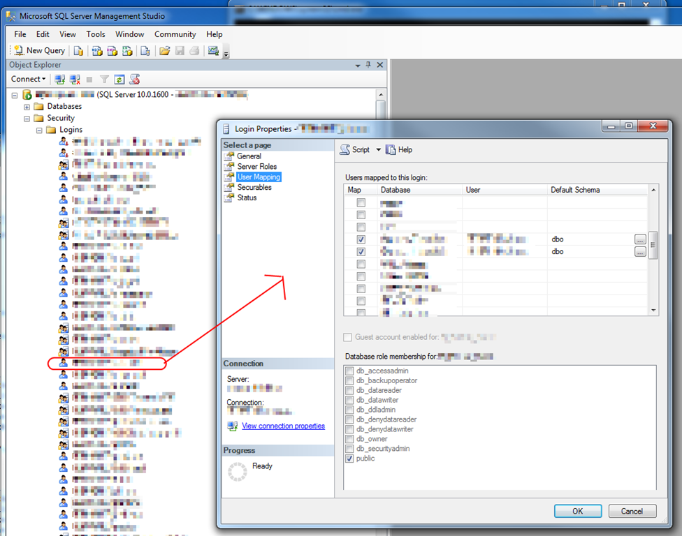Click the Logins folder icon

[51, 130]
